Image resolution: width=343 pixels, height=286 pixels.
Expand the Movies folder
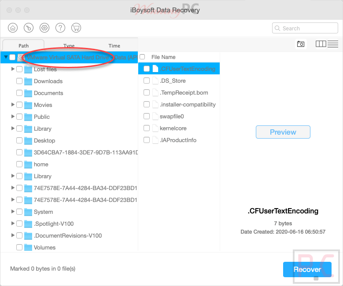pos(13,105)
